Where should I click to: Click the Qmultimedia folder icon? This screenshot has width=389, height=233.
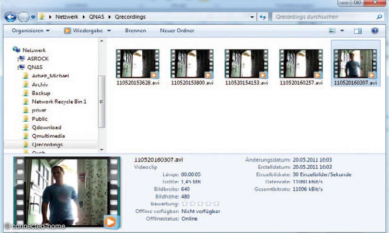[26, 136]
